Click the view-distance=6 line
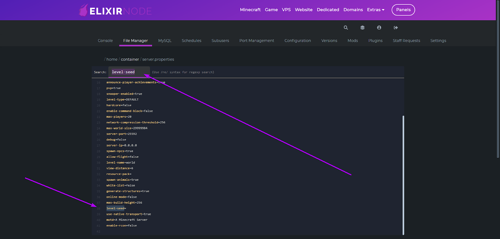Image resolution: width=500 pixels, height=239 pixels. (x=120, y=168)
